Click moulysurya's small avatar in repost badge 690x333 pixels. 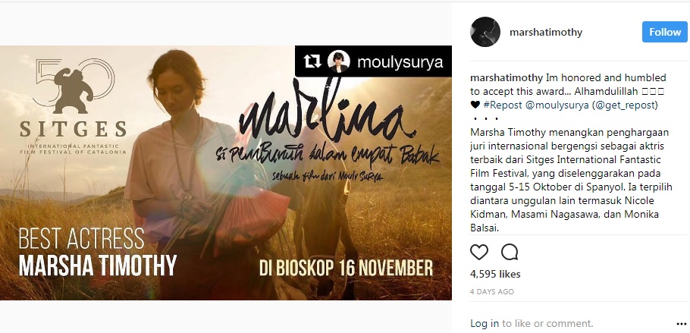(x=339, y=61)
